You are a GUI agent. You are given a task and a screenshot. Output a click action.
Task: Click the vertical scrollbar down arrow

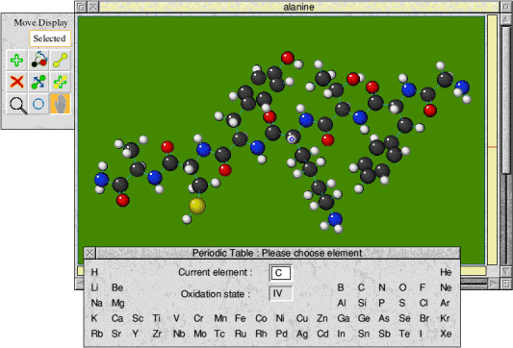pos(506,271)
